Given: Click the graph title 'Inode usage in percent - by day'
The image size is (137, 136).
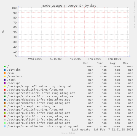Looking at the screenshot, I should (68, 6).
